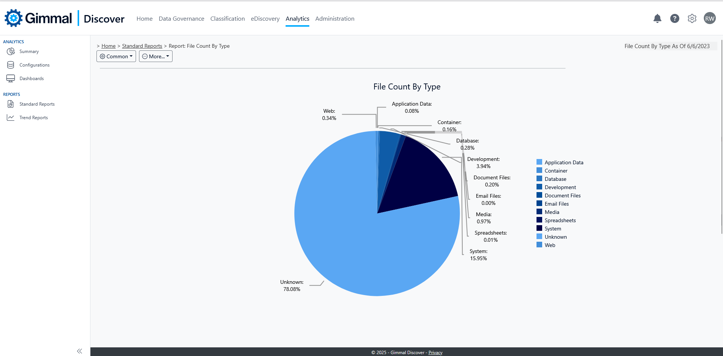723x356 pixels.
Task: Click the Configurations database icon
Action: click(11, 65)
